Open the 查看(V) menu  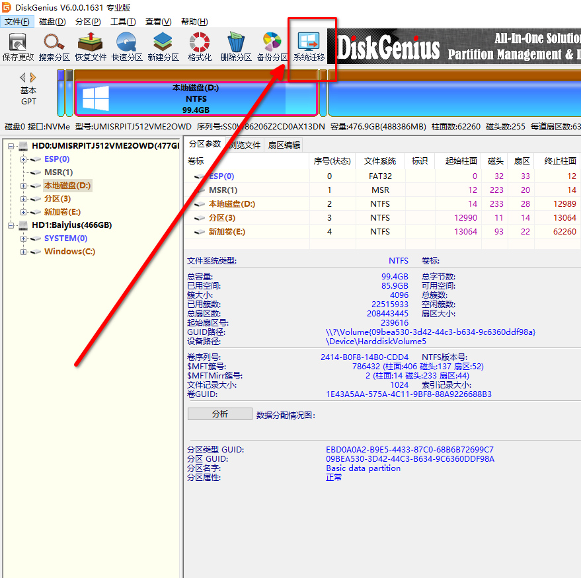(158, 22)
